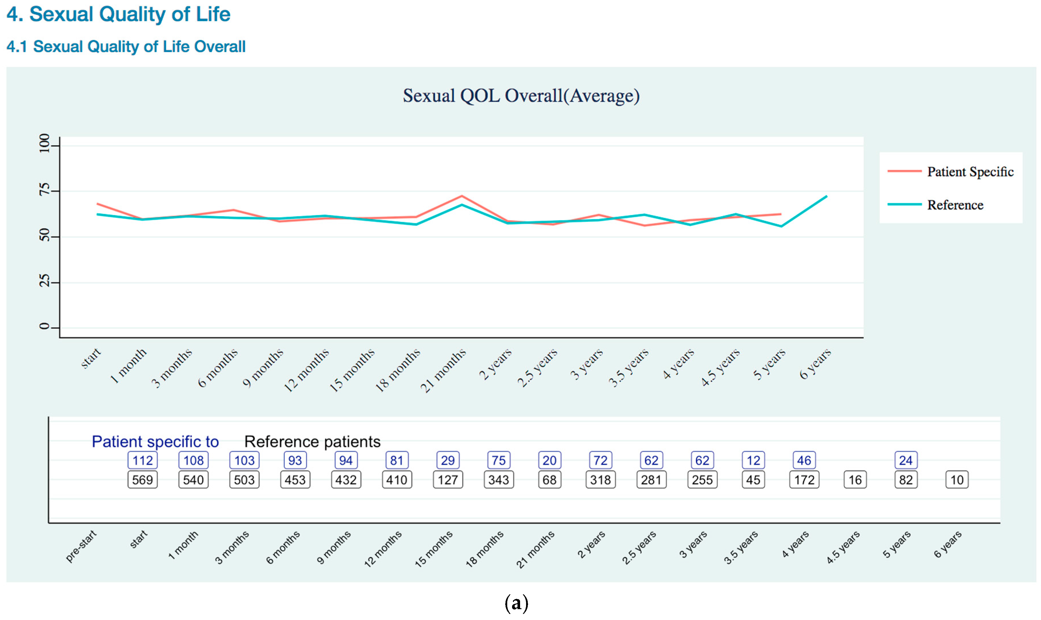This screenshot has width=1041, height=620.
Task: Click the teal Reference legend line
Action: pyautogui.click(x=904, y=204)
